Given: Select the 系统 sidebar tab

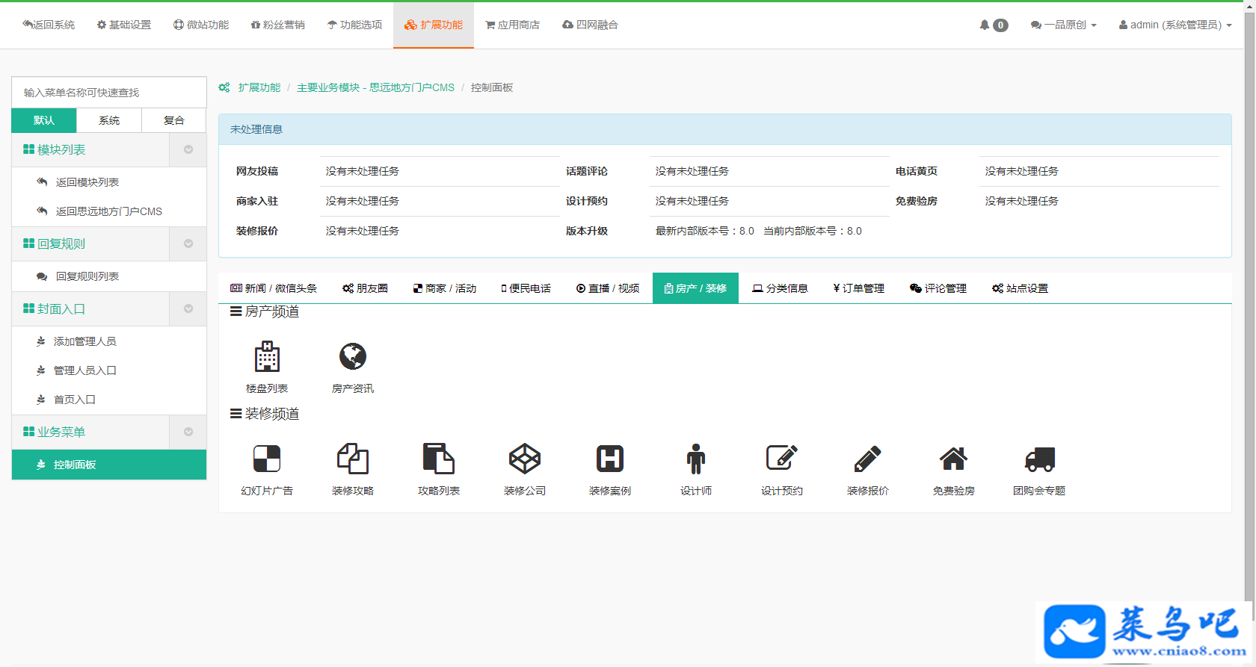Looking at the screenshot, I should pos(109,120).
